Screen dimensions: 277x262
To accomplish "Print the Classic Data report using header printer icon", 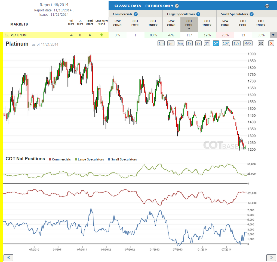I will coord(267,6).
